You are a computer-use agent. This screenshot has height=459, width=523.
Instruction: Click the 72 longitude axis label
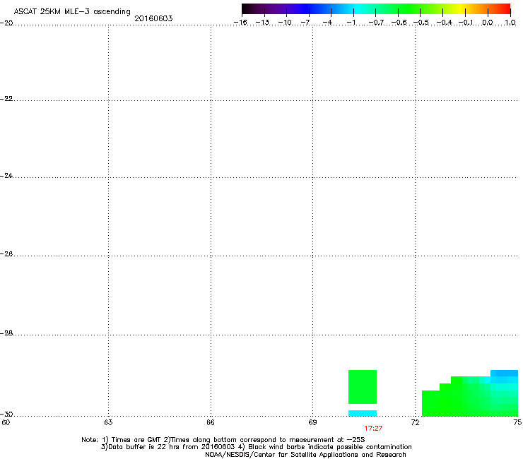click(x=415, y=423)
